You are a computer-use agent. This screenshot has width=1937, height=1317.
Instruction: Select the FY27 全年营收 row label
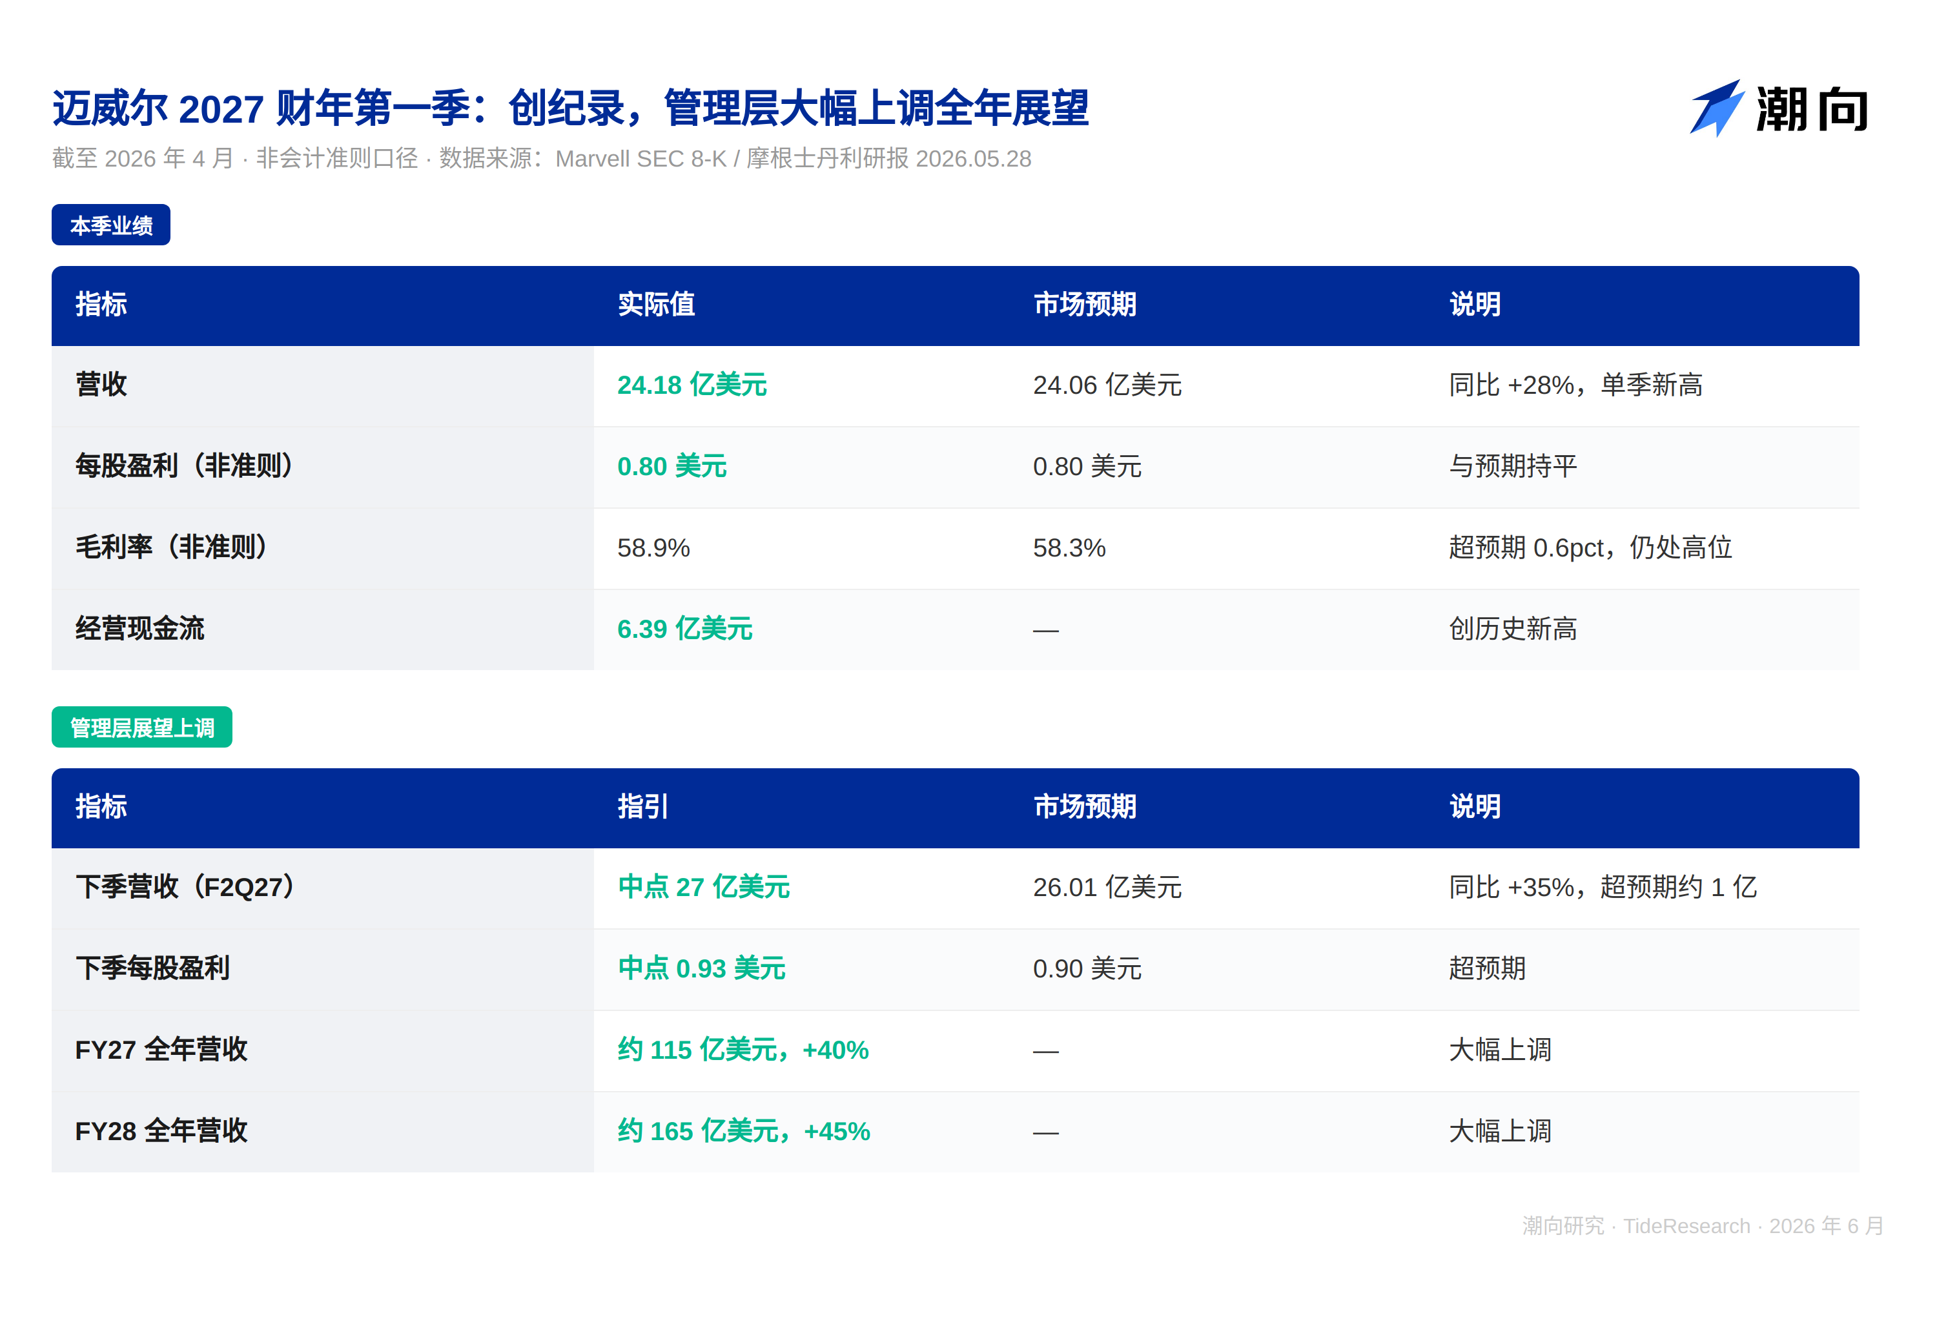[x=161, y=1050]
